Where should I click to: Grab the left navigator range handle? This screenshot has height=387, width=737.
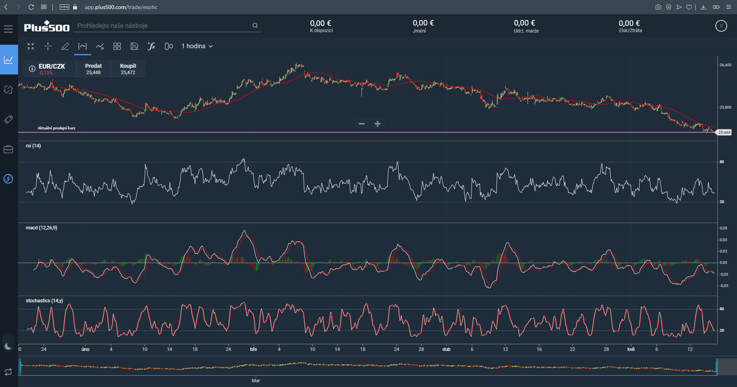(20, 367)
